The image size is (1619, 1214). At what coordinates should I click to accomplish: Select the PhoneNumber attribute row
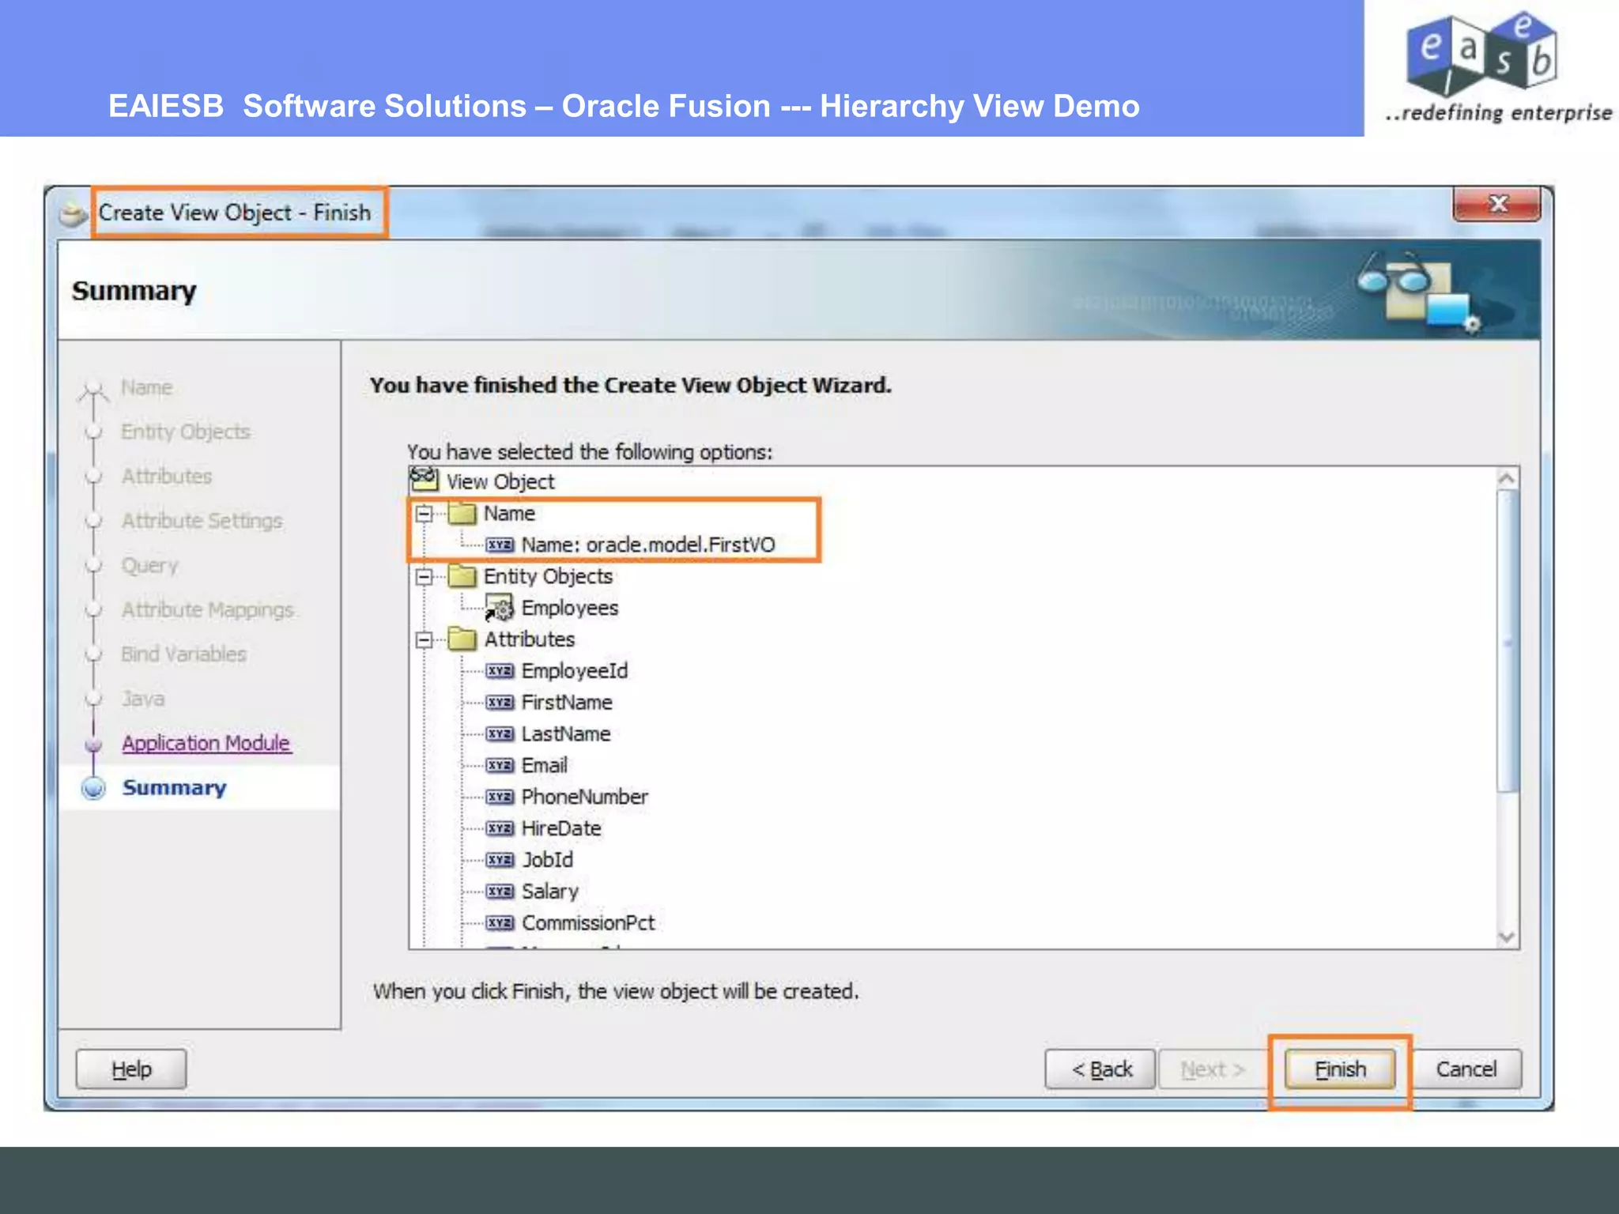[568, 797]
